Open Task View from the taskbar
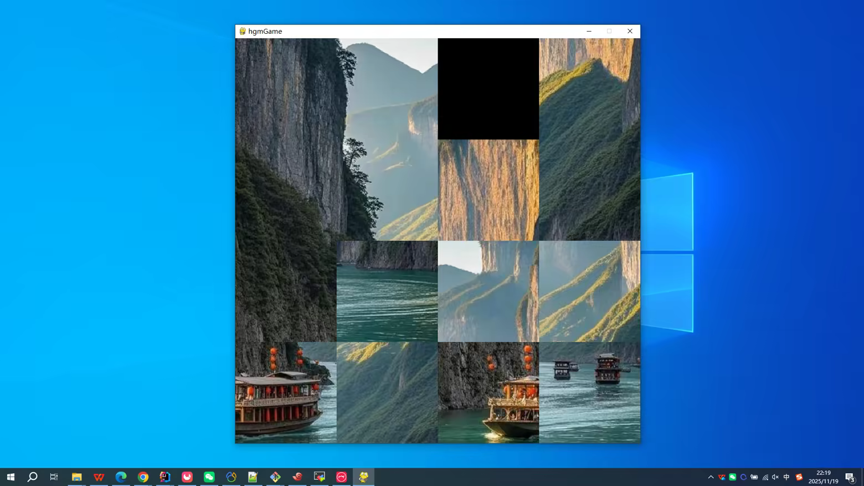The width and height of the screenshot is (864, 486). 54,477
